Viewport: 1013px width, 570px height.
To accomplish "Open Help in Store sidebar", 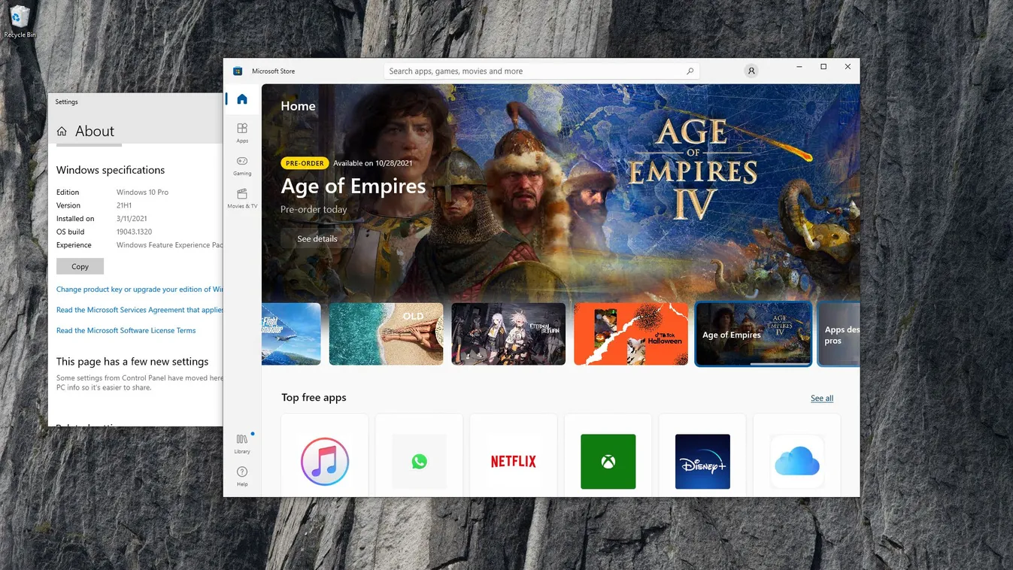I will point(242,476).
